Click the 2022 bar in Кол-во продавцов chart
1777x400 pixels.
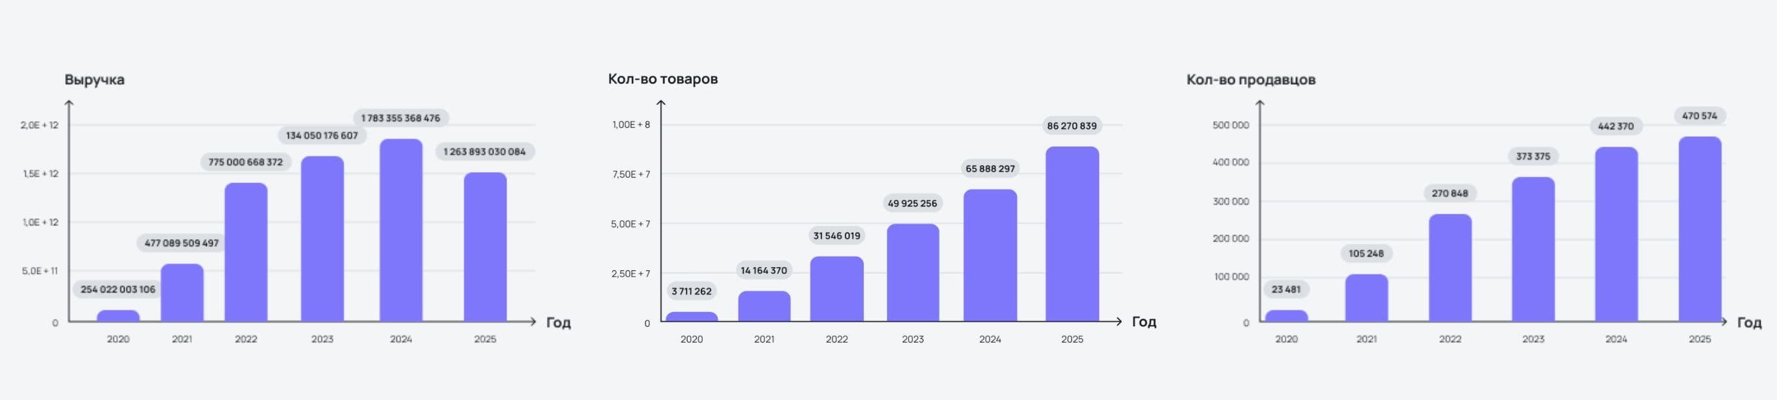(x=1449, y=268)
